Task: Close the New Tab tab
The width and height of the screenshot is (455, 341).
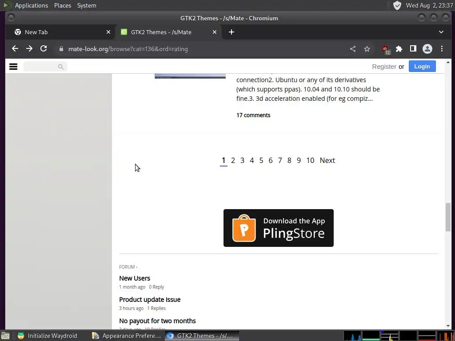Action: (x=108, y=32)
